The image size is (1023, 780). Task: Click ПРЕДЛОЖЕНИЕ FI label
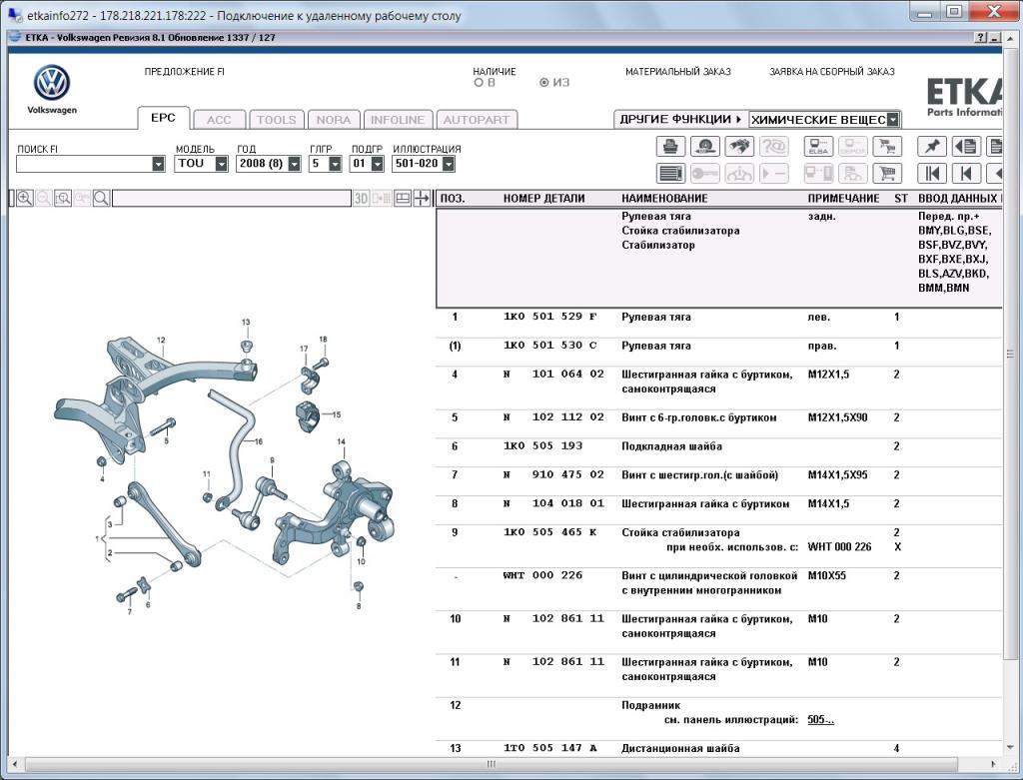point(185,72)
